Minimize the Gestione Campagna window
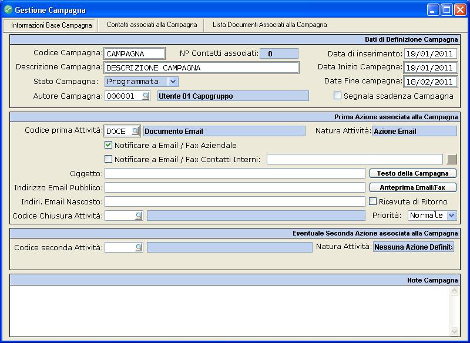 [x=432, y=10]
